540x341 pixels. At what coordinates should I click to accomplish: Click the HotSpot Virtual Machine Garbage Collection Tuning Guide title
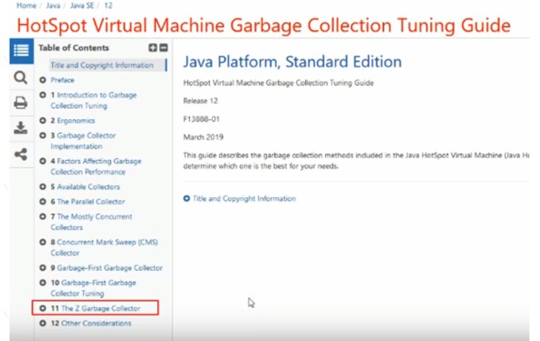[x=264, y=26]
